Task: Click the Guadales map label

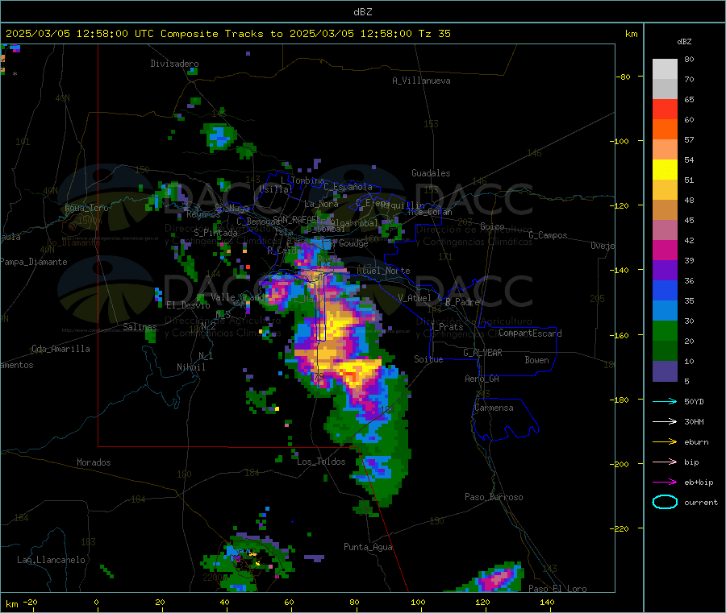Action: (431, 173)
